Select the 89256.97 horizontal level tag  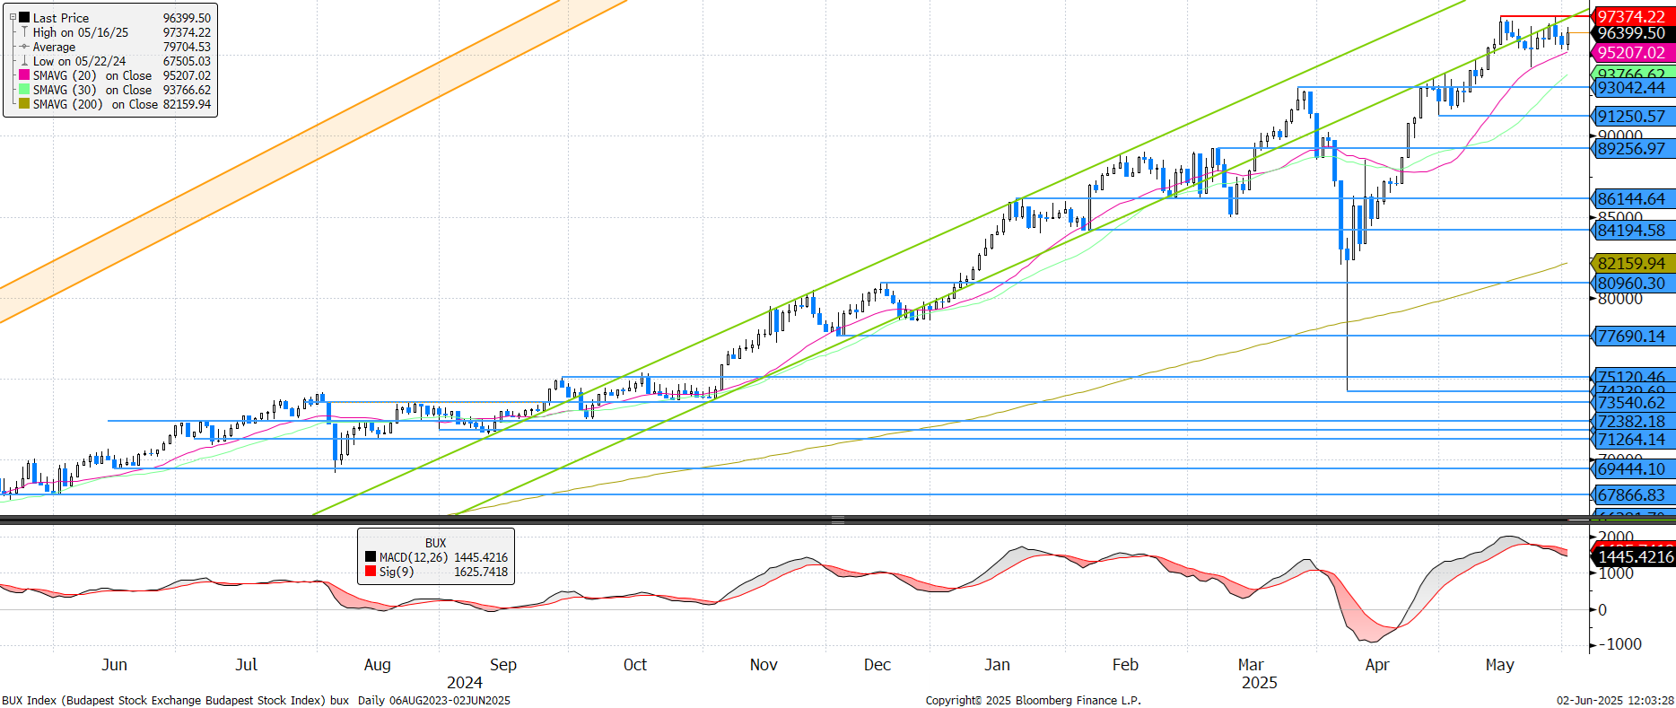[x=1631, y=149]
